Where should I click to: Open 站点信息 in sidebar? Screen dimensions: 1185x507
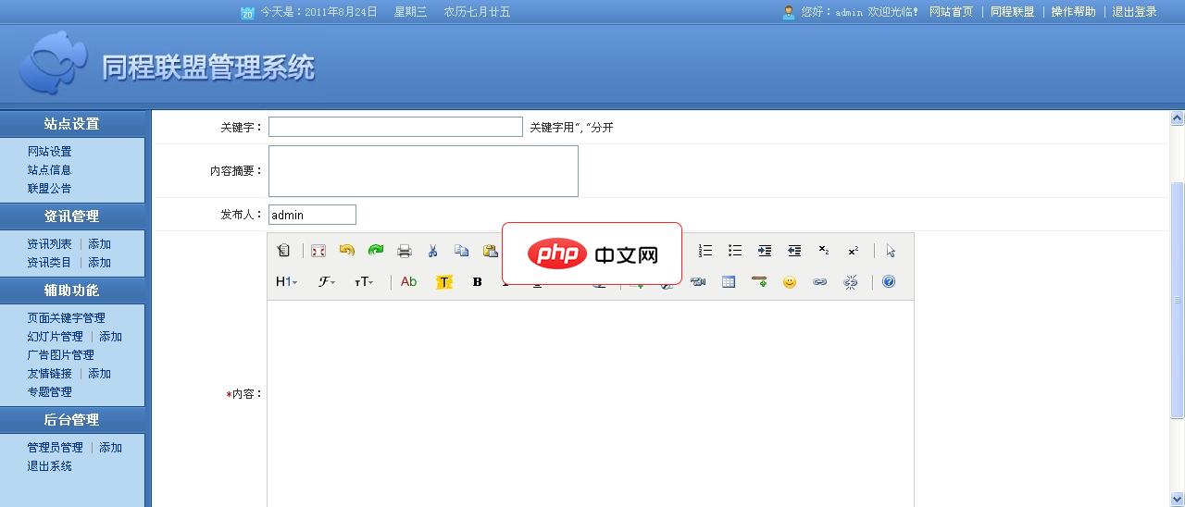pyautogui.click(x=49, y=170)
